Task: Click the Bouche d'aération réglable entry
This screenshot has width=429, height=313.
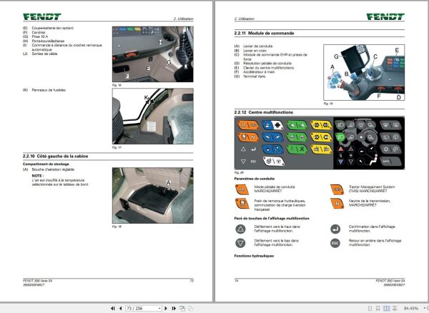Action: pos(53,169)
